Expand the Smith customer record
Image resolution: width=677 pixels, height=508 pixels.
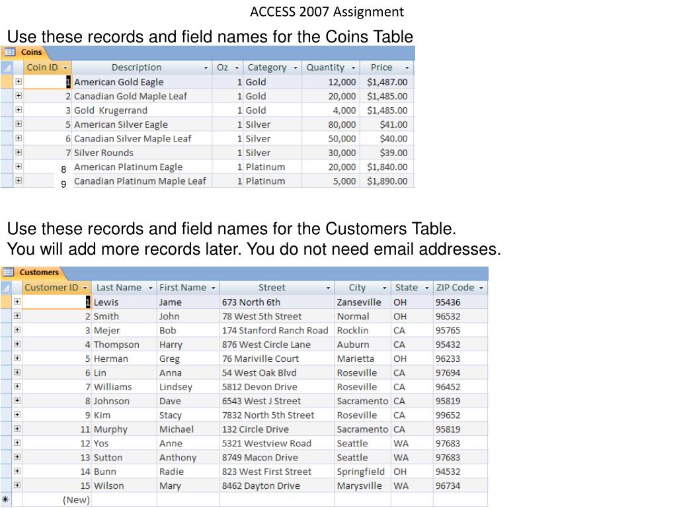[x=17, y=316]
